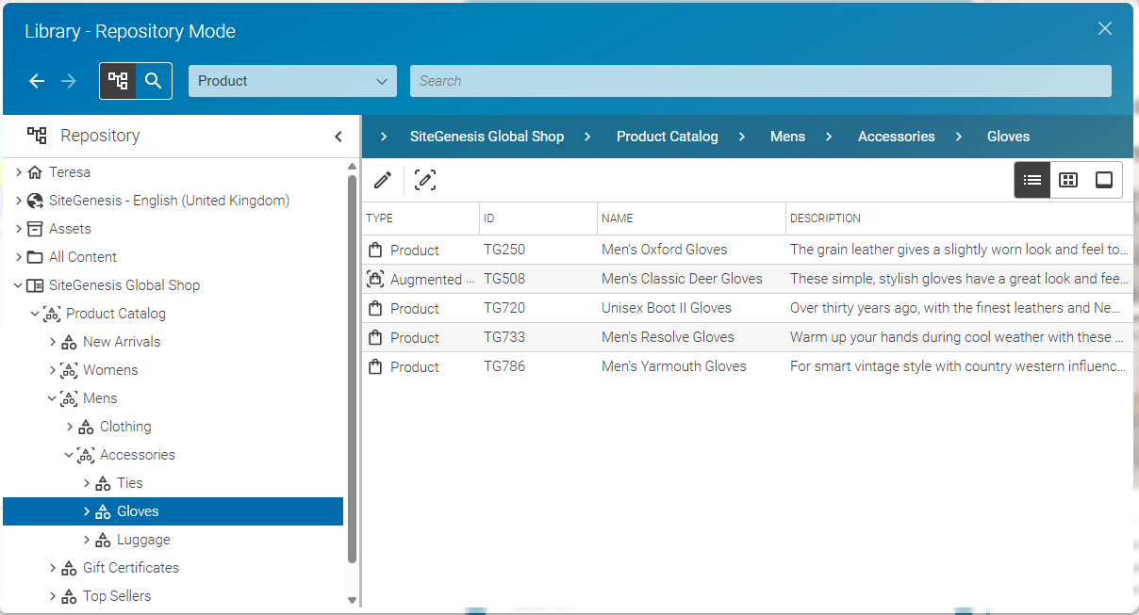The height and width of the screenshot is (615, 1139).
Task: Expand the Ties tree node
Action: pyautogui.click(x=87, y=483)
